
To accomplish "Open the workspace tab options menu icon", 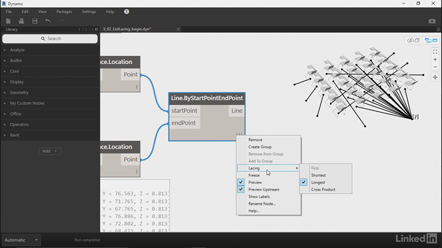I will 438,29.
